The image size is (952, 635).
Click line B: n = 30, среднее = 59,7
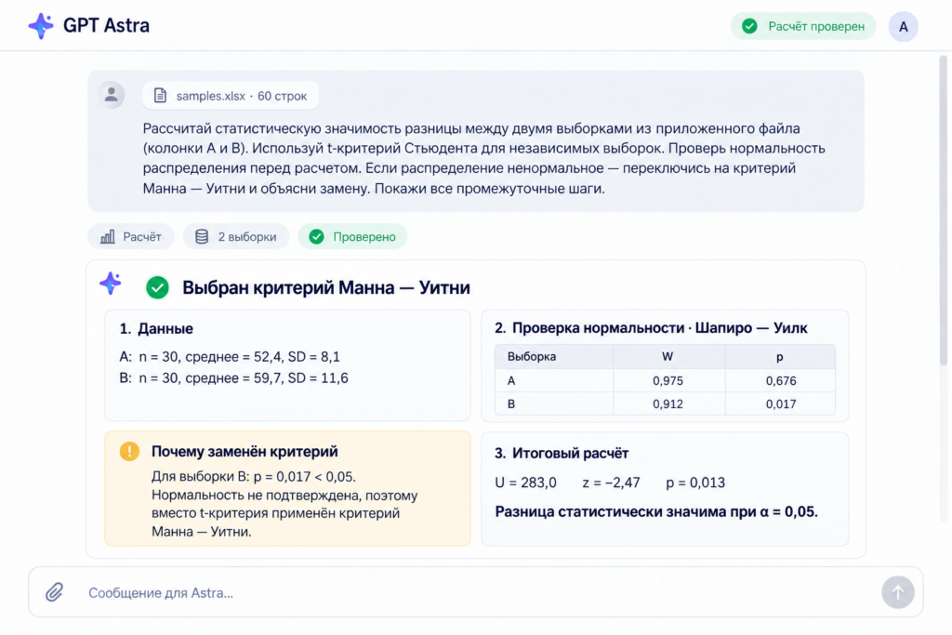tap(233, 377)
